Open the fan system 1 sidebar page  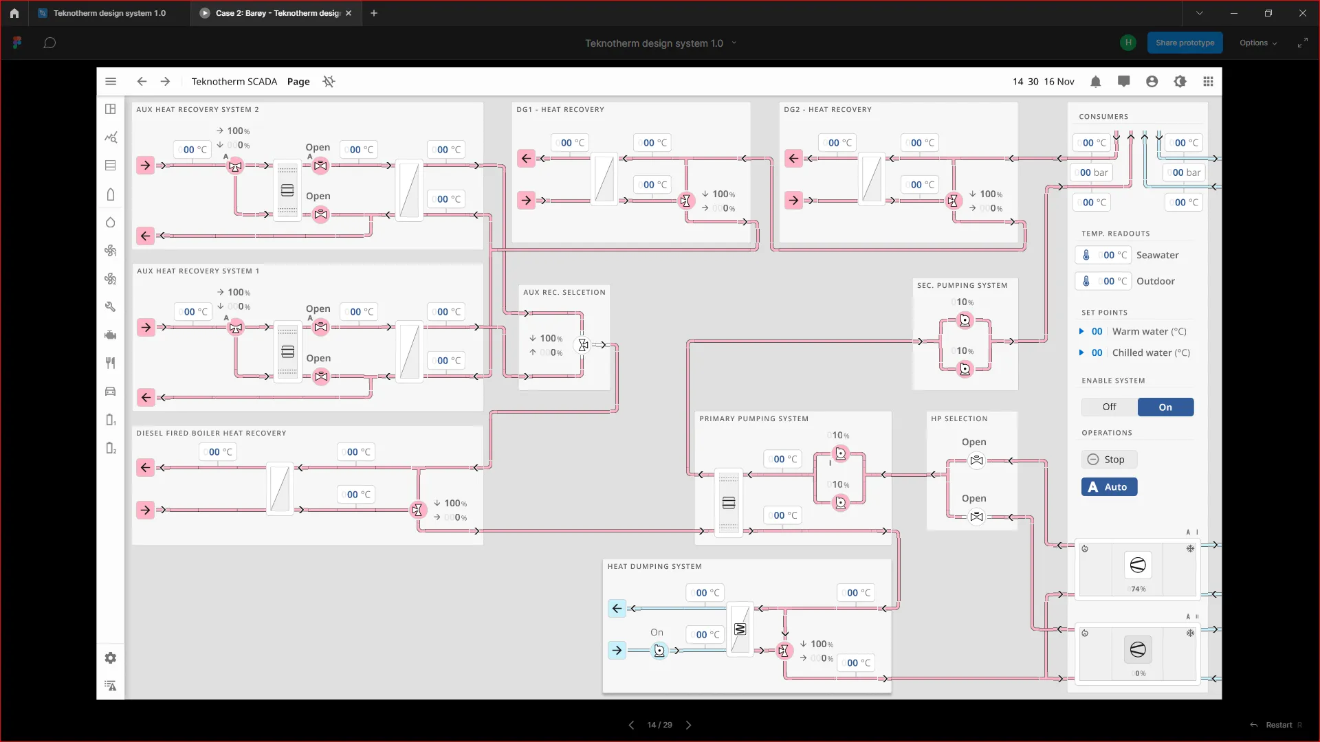click(x=110, y=251)
